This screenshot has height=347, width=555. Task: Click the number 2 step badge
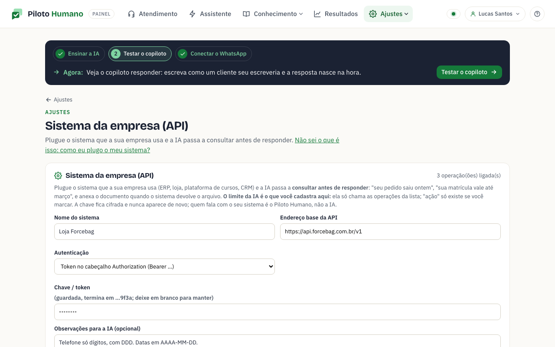pyautogui.click(x=116, y=54)
